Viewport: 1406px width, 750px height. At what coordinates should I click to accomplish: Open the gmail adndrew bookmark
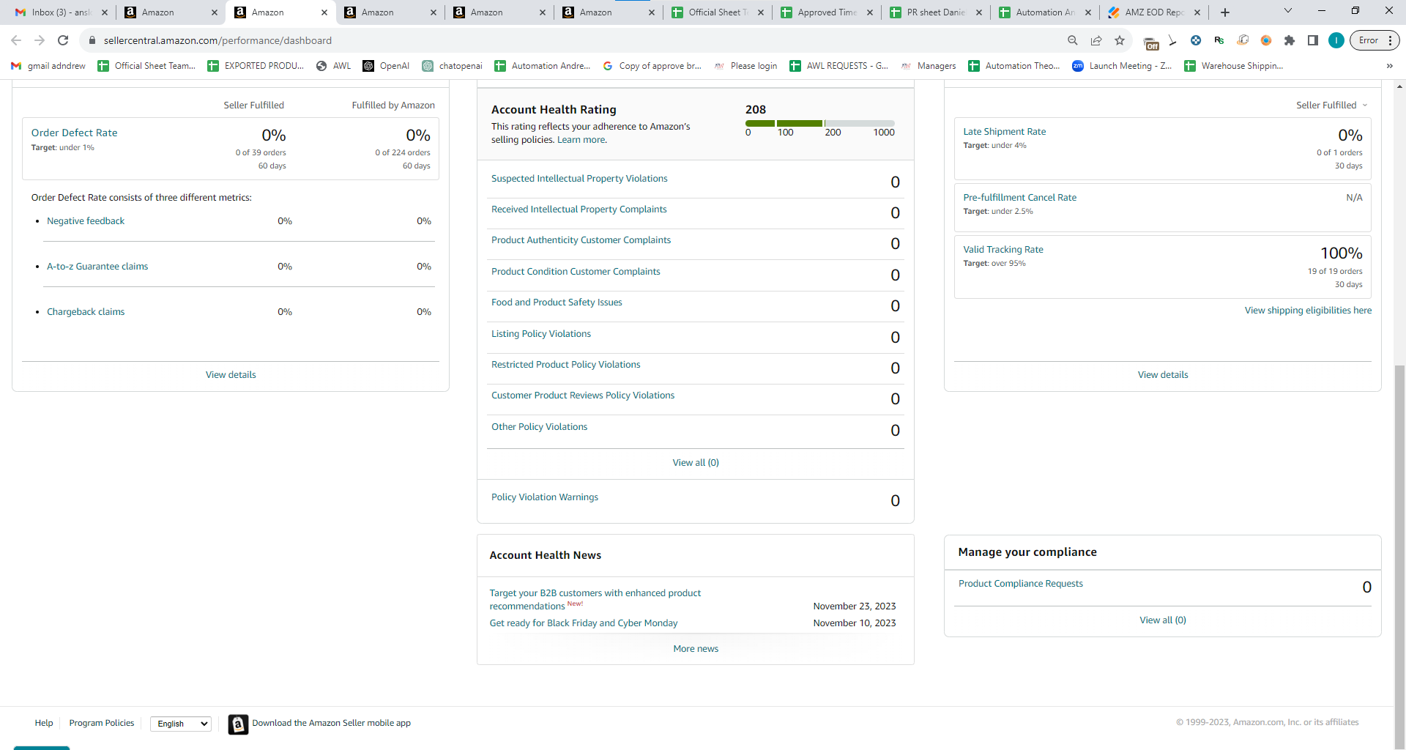click(x=48, y=66)
